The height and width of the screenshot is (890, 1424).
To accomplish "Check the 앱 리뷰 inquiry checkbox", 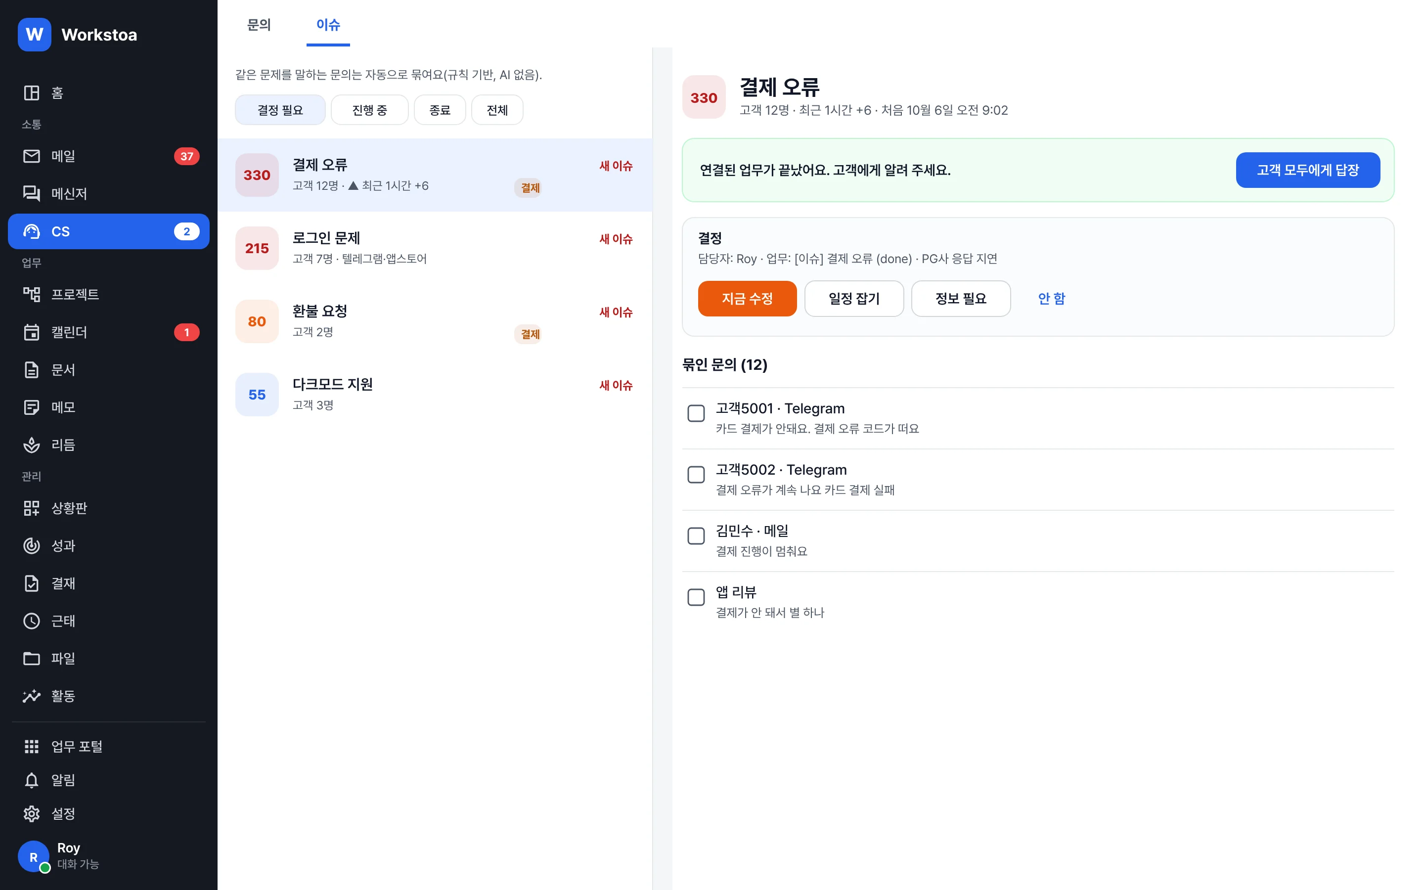I will [x=696, y=597].
